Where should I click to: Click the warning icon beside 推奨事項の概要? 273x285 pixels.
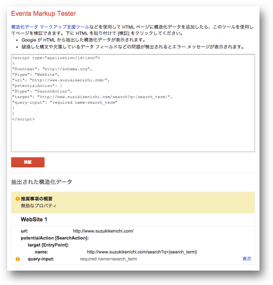click(x=18, y=199)
